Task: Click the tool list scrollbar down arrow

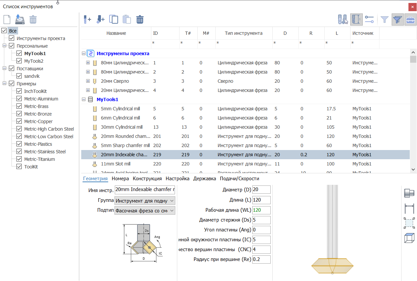Action: tap(413, 169)
